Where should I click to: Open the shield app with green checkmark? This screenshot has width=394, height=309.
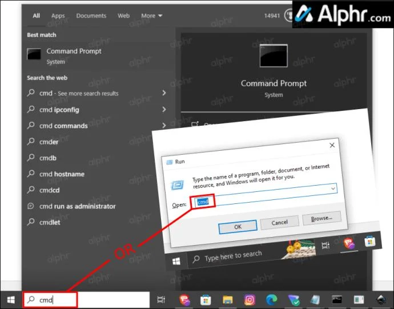pos(294,300)
